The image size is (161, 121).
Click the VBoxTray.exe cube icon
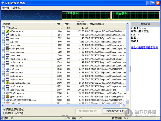(x=8, y=93)
